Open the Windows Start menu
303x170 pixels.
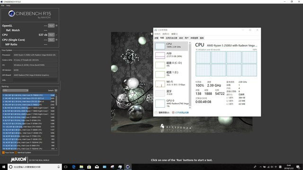(4, 167)
